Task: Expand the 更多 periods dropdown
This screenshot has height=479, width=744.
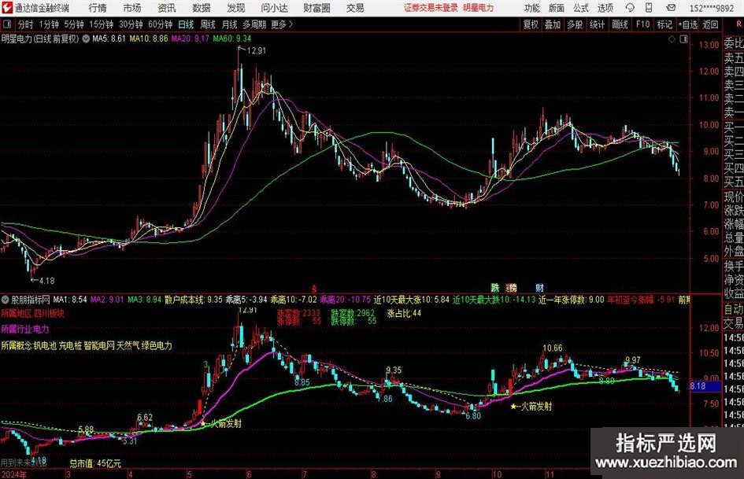Action: pos(282,24)
